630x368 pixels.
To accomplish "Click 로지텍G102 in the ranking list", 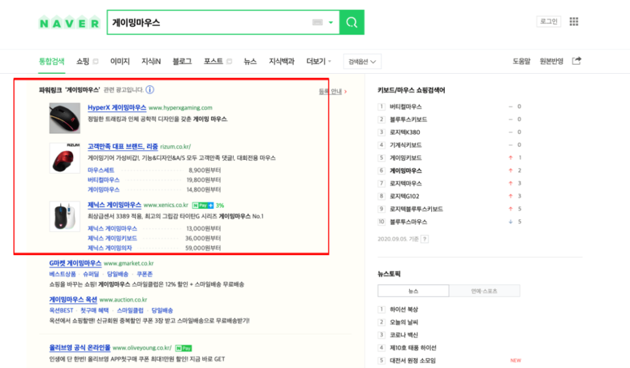I will pos(404,196).
